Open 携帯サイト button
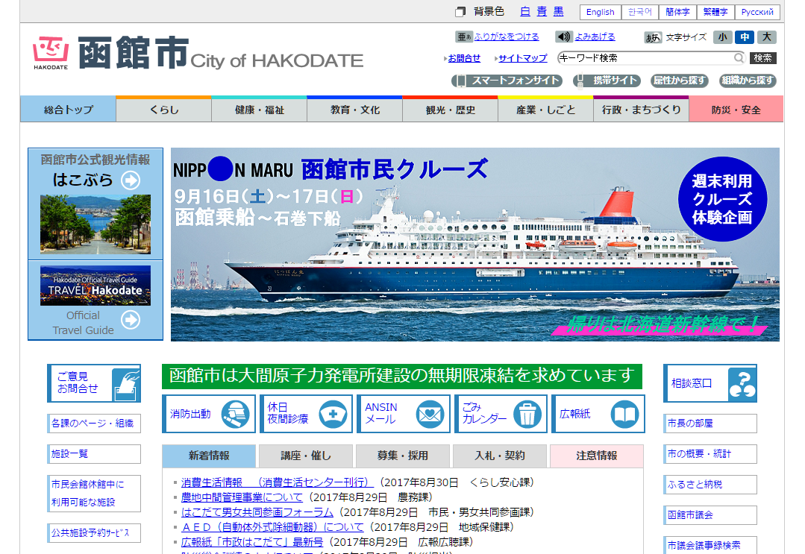Screen dimensions: 805x554 (607, 81)
